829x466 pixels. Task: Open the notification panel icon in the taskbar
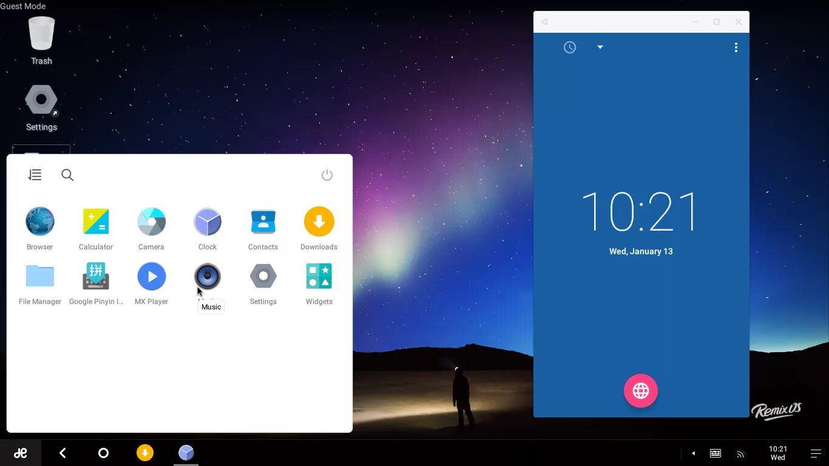pos(816,453)
